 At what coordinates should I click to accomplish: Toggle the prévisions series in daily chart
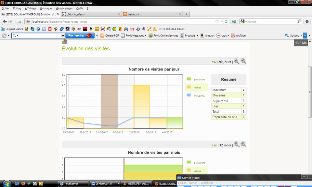(x=200, y=79)
